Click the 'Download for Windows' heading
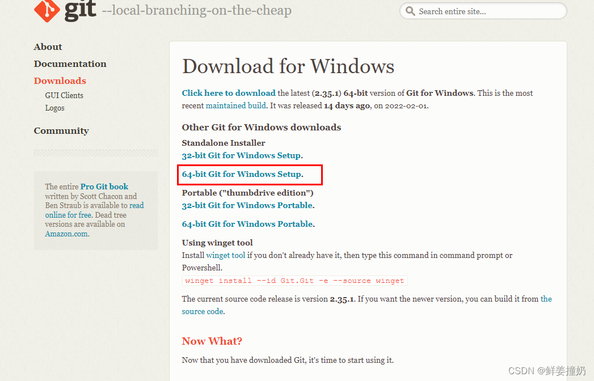This screenshot has height=381, width=594. [288, 66]
